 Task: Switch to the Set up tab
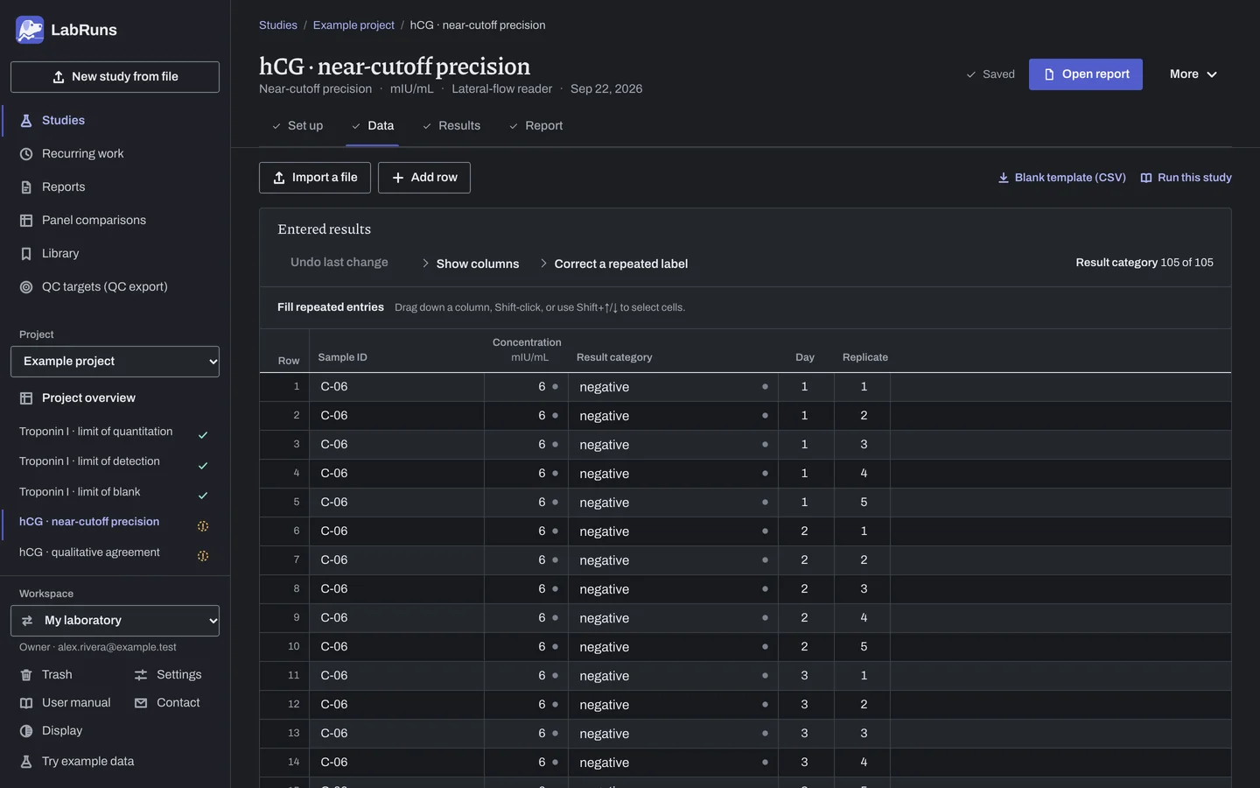click(297, 126)
